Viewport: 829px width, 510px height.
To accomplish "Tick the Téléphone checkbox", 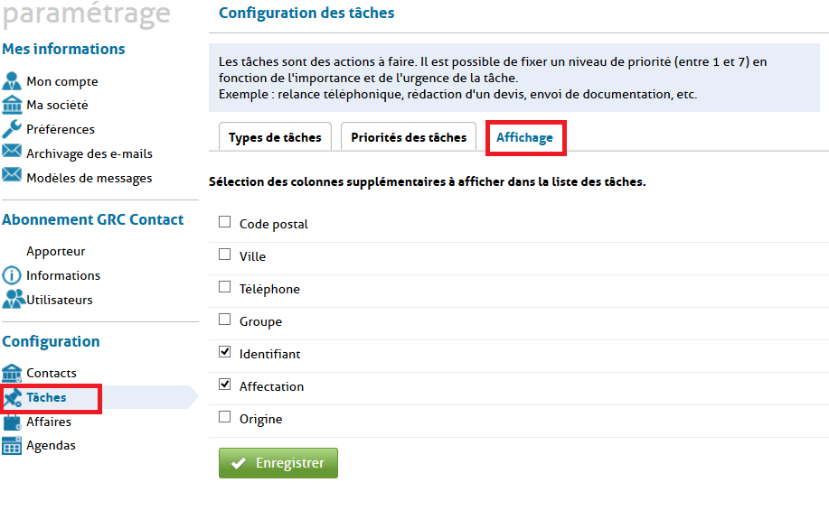I will click(x=225, y=288).
